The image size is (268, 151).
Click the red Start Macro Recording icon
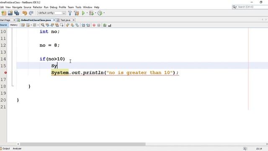94,25
